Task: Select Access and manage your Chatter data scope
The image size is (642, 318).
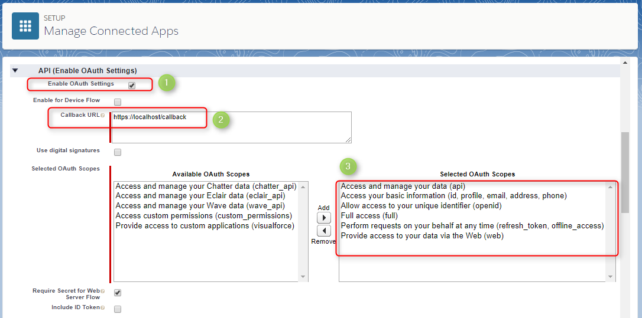Action: tap(203, 186)
